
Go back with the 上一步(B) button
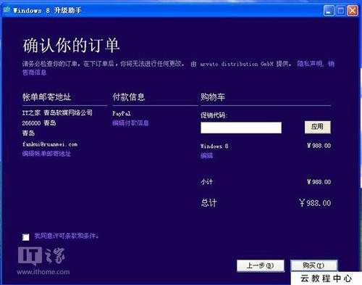261,265
